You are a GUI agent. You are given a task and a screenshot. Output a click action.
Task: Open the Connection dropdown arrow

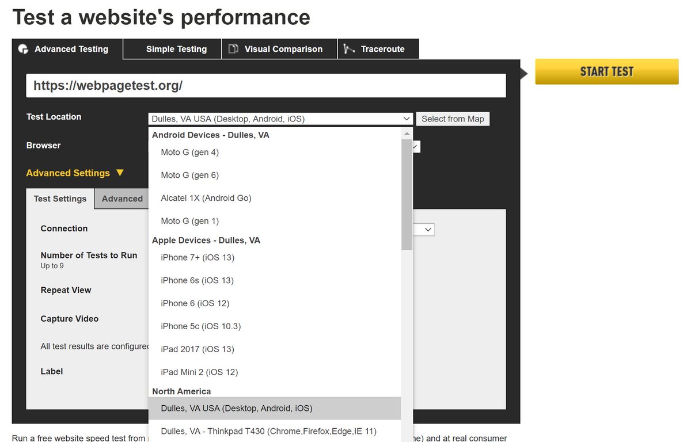(428, 229)
